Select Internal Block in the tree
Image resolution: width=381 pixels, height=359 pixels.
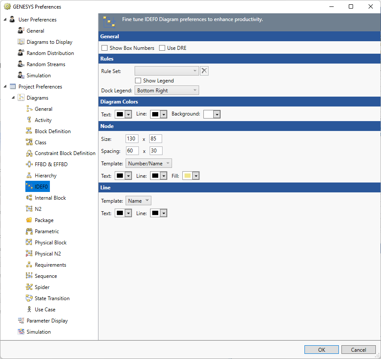pyautogui.click(x=50, y=198)
